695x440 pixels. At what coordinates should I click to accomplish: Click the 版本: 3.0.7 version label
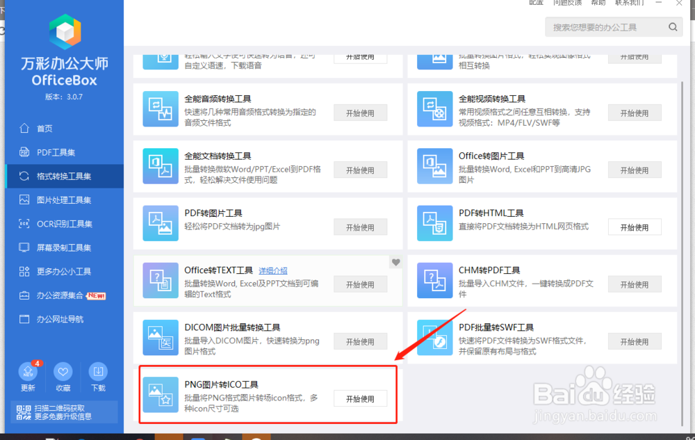[x=64, y=97]
